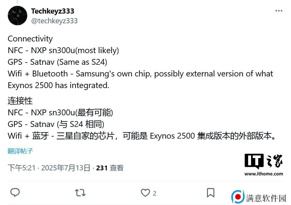Open the post timestamp 下午5:21
This screenshot has height=205, width=291.
[21, 168]
